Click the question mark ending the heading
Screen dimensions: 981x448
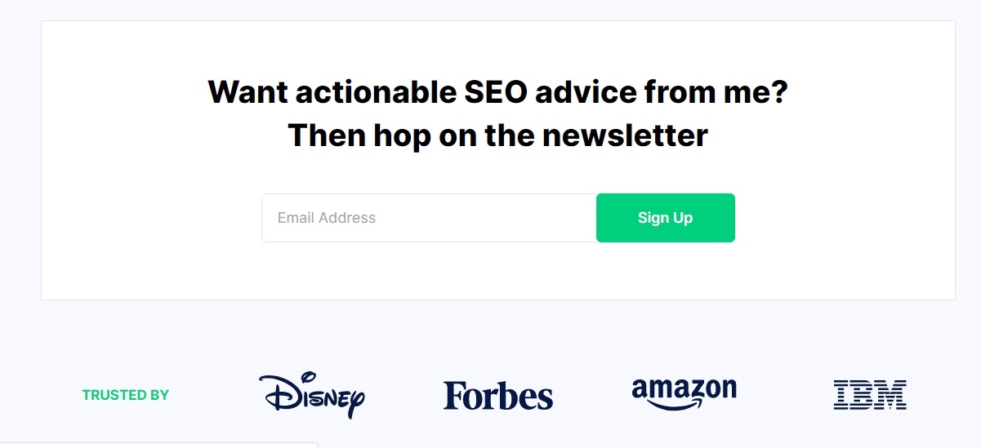click(779, 92)
